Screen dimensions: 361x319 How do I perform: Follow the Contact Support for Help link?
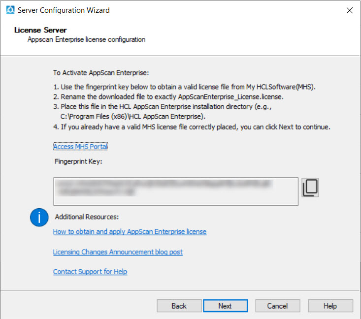[90, 272]
